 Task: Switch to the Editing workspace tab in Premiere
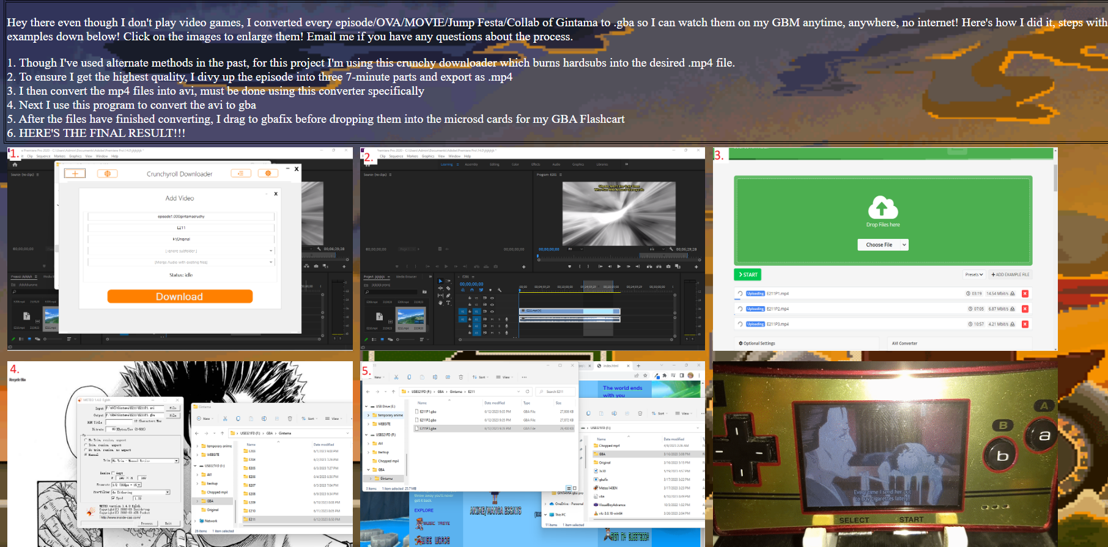[495, 164]
